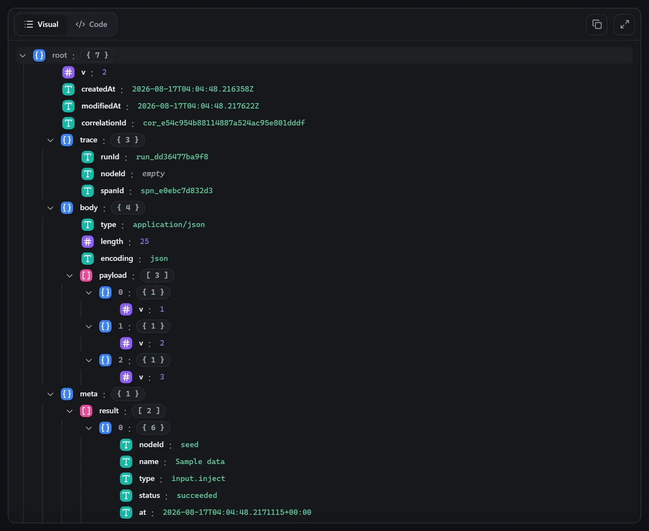Click the text icon beside status

tap(126, 496)
